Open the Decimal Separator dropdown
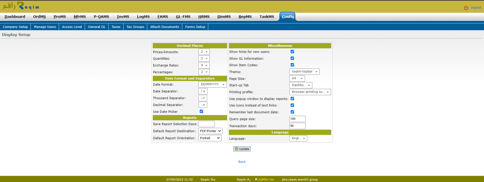This screenshot has height=182, width=484. click(203, 105)
